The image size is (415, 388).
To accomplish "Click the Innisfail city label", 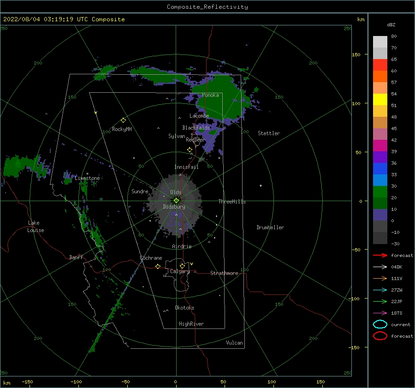I will click(186, 167).
